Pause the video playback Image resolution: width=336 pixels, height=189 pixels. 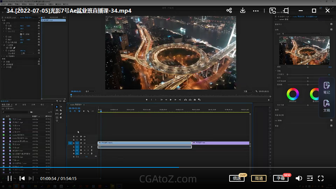click(x=10, y=178)
